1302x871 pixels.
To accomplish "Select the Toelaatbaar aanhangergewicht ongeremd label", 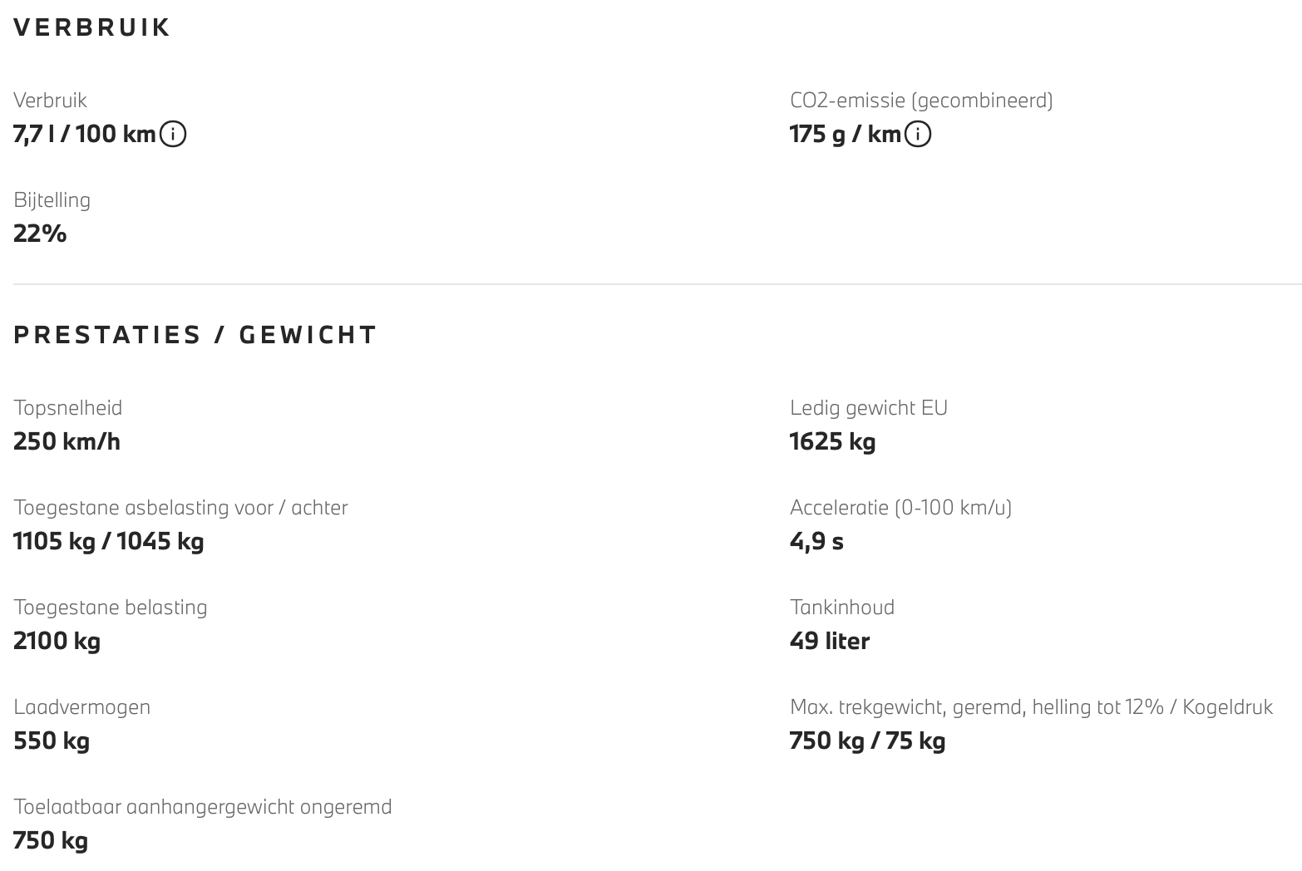I will [x=203, y=807].
